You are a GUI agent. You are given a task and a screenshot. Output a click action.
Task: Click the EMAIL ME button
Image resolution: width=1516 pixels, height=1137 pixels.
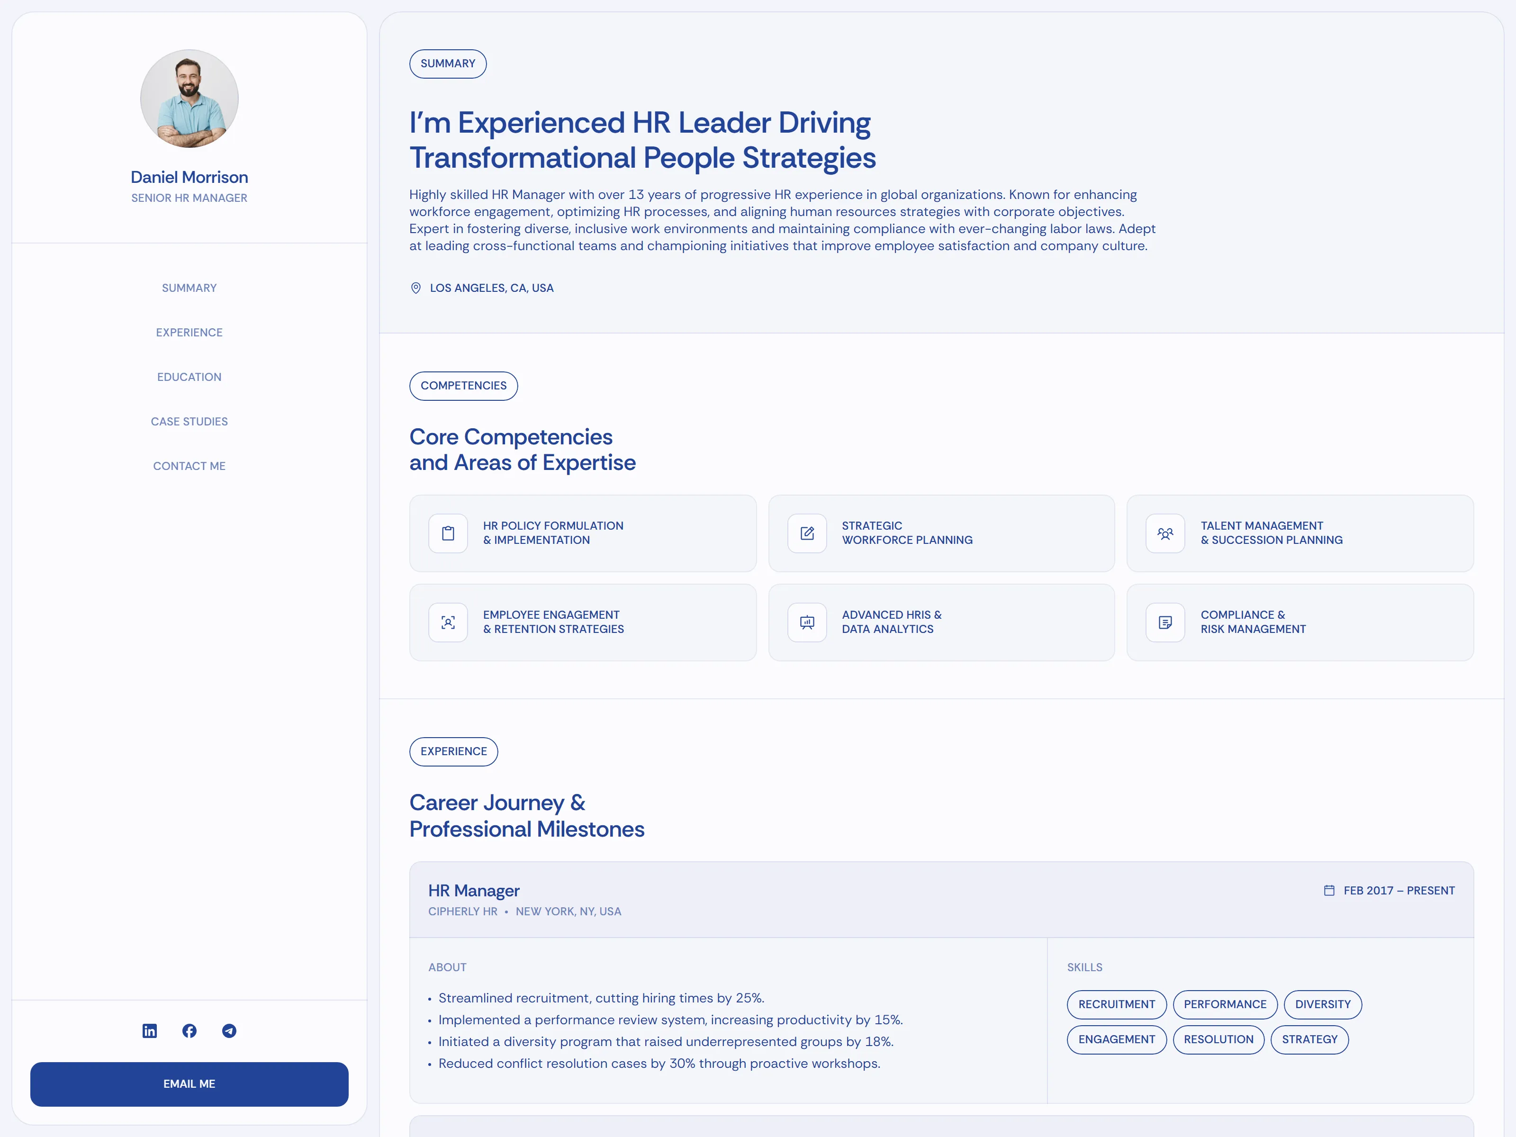(x=189, y=1083)
